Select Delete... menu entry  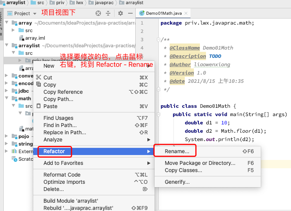point(94,189)
